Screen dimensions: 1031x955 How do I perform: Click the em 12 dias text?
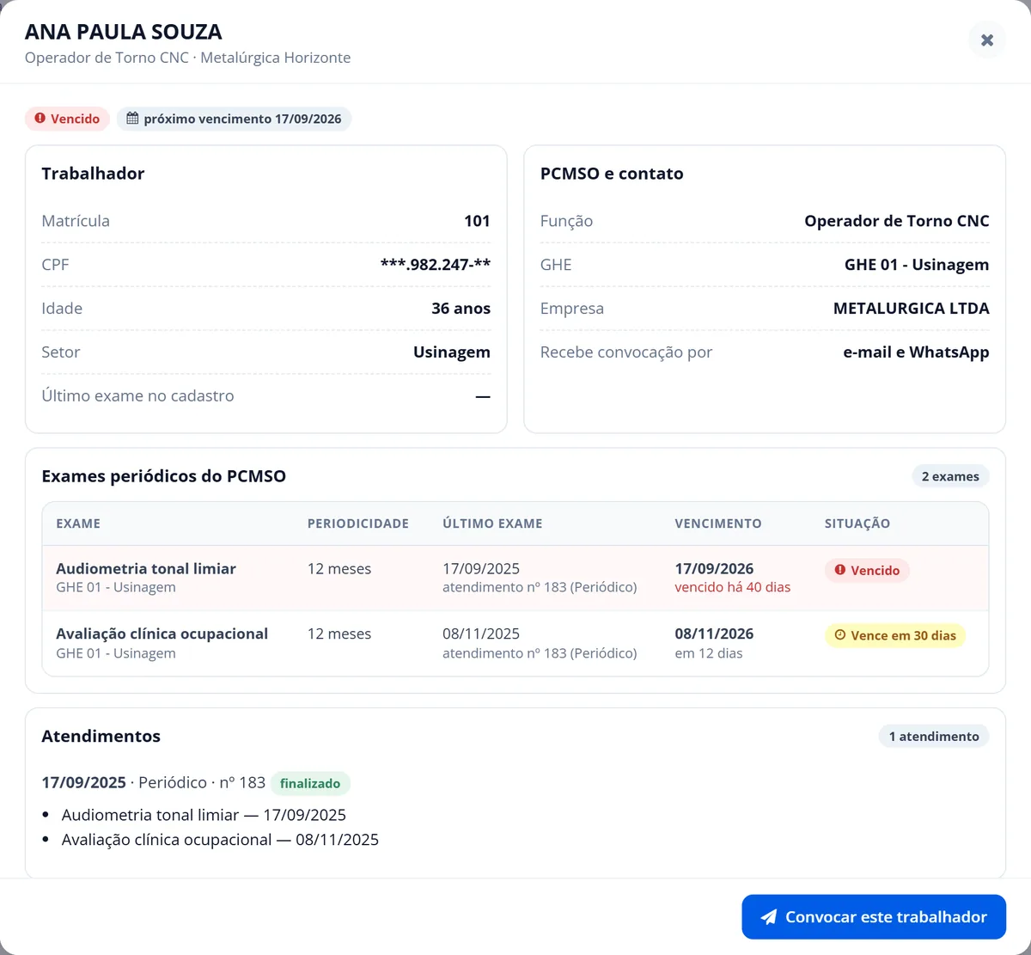coord(709,653)
